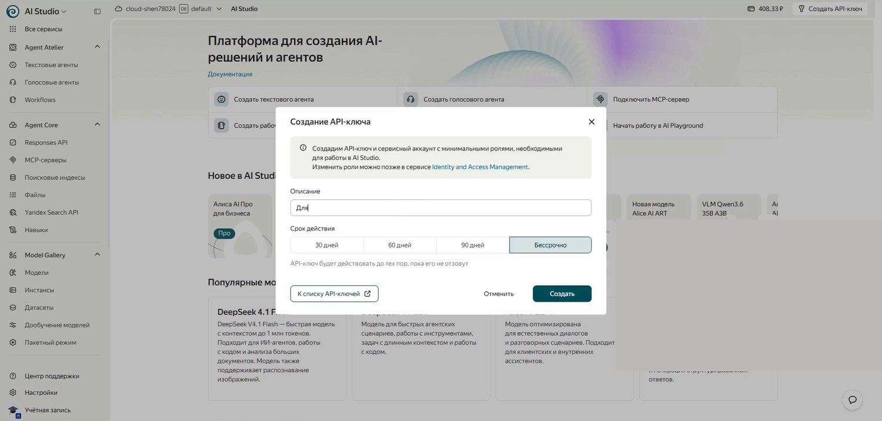Collapse the Agent Core section
882x421 pixels.
pos(98,125)
